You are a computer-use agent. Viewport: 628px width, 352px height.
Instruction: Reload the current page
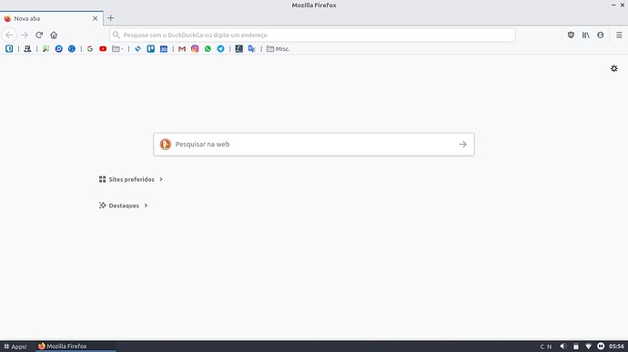(39, 35)
